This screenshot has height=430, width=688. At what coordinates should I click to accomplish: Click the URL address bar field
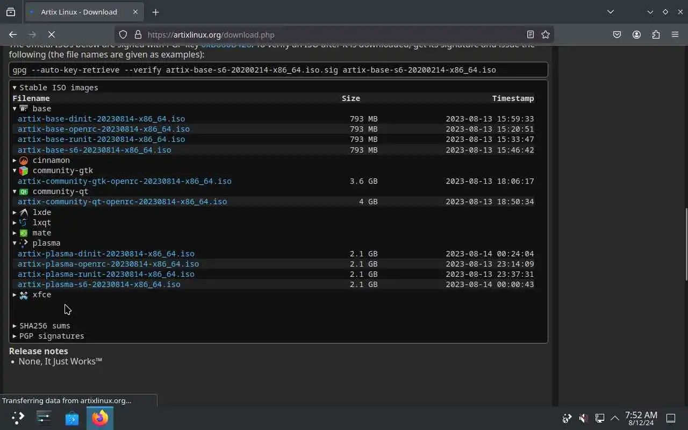[333, 34]
